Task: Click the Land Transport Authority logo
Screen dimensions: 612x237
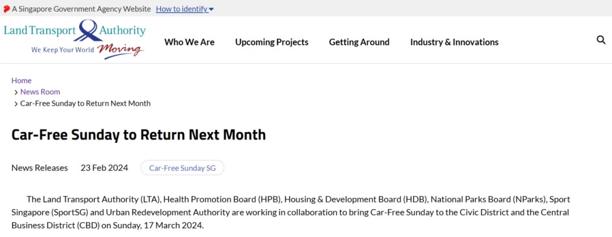Action: pyautogui.click(x=75, y=39)
